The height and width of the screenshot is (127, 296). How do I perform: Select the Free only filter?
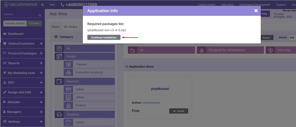pyautogui.click(x=281, y=50)
